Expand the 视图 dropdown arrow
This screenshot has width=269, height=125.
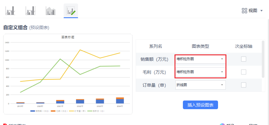262,11
